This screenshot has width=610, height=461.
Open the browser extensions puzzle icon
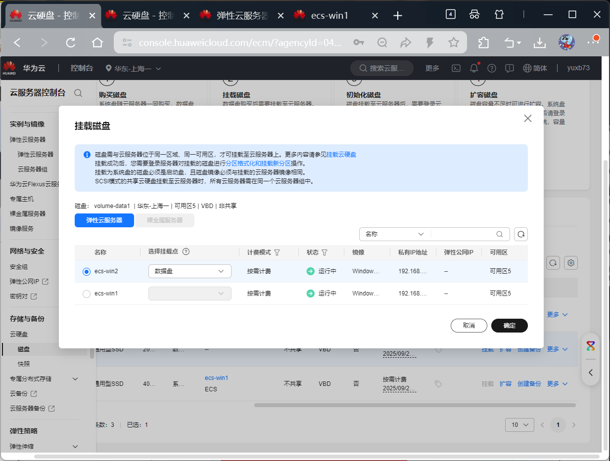[483, 42]
